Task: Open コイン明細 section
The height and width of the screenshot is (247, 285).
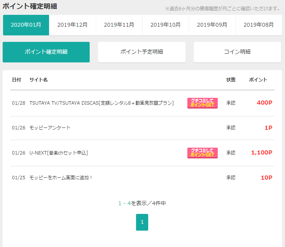Action: click(x=237, y=52)
